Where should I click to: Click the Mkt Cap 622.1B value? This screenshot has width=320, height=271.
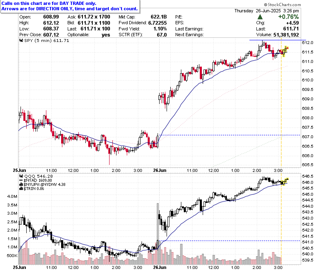coord(159,17)
